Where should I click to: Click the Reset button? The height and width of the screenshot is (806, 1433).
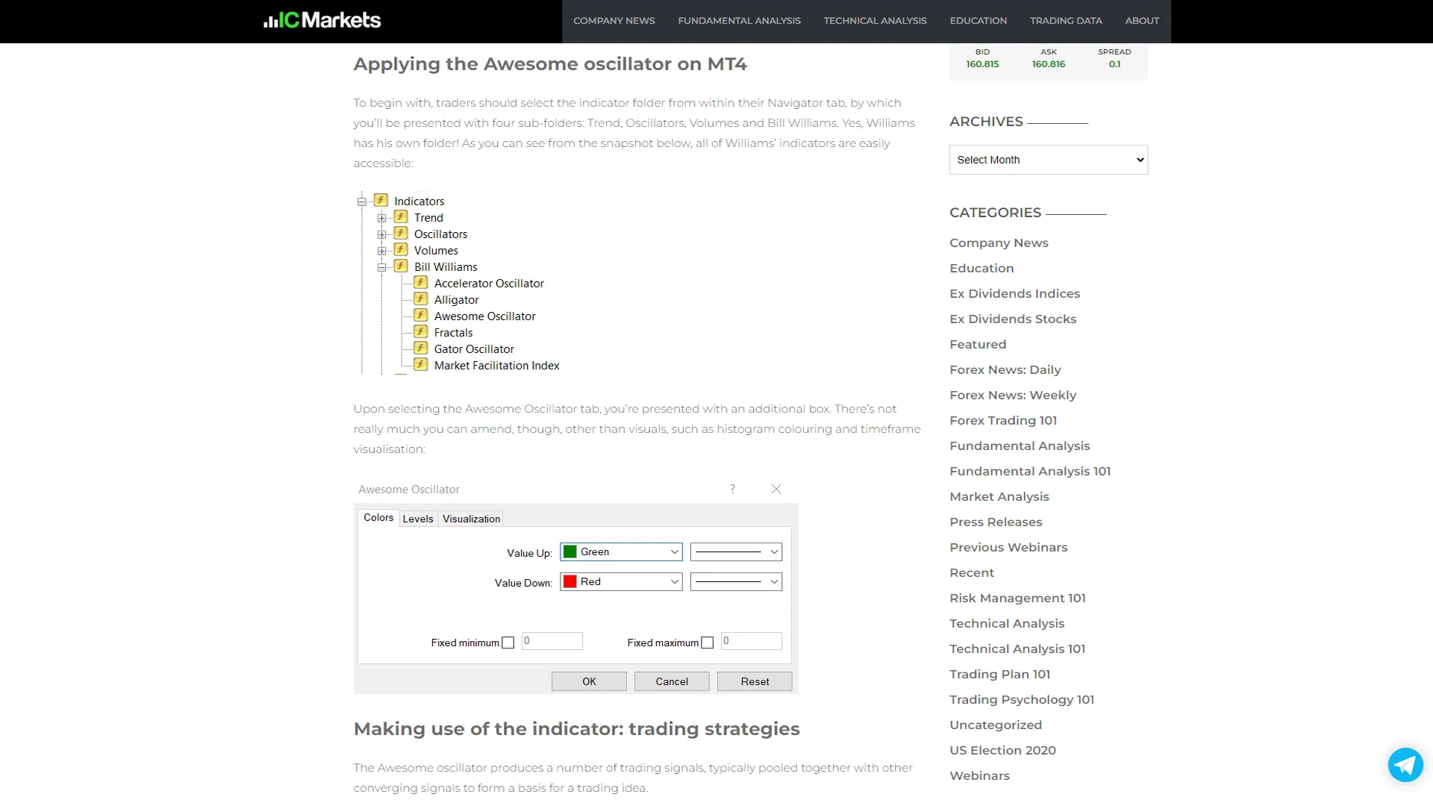pyautogui.click(x=755, y=681)
